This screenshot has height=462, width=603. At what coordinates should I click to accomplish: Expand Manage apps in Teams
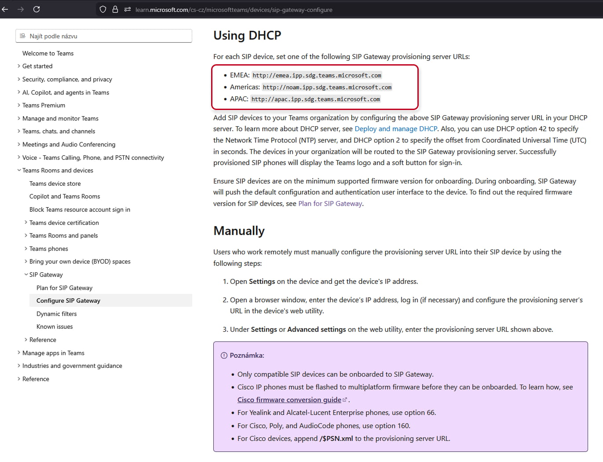click(x=53, y=353)
